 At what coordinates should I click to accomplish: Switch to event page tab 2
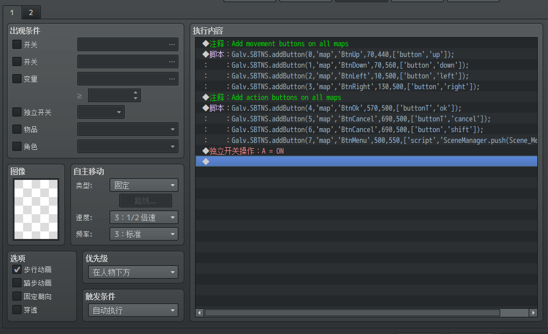tap(31, 12)
